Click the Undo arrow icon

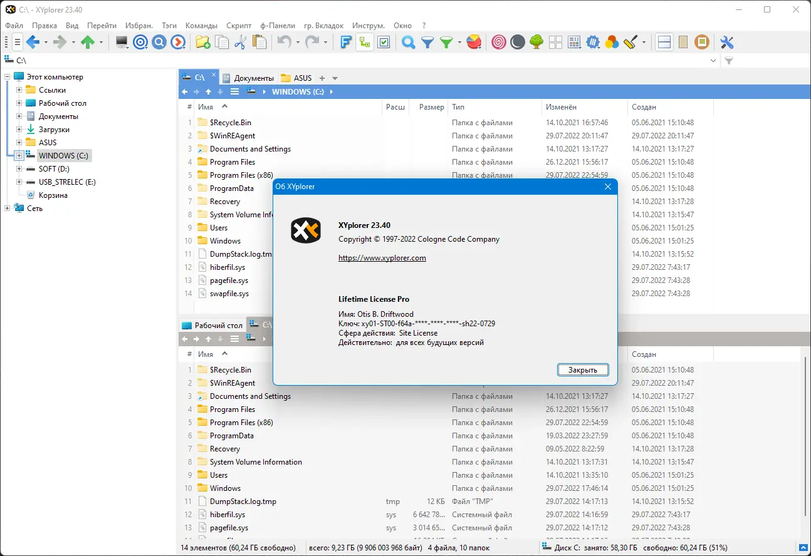point(284,43)
